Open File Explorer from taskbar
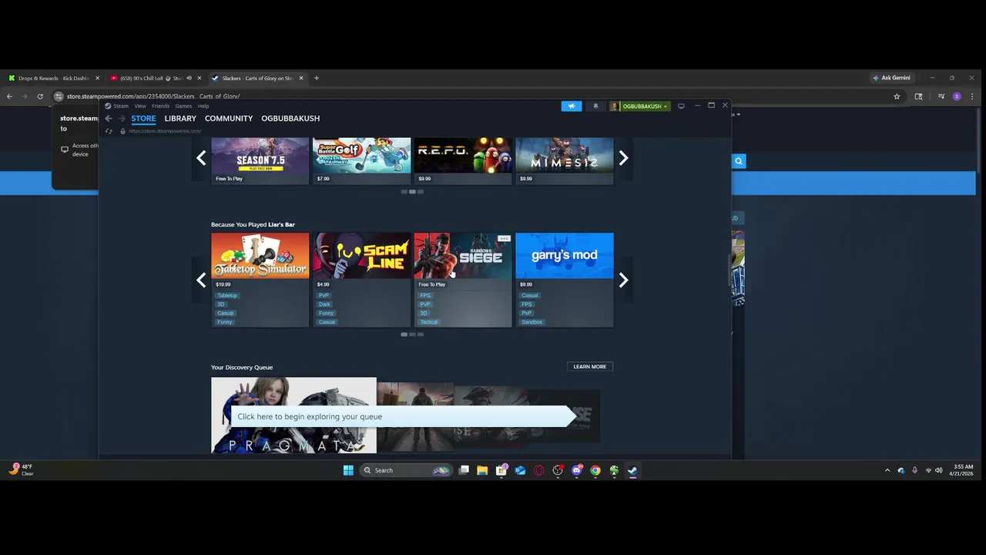This screenshot has width=986, height=555. [x=482, y=470]
